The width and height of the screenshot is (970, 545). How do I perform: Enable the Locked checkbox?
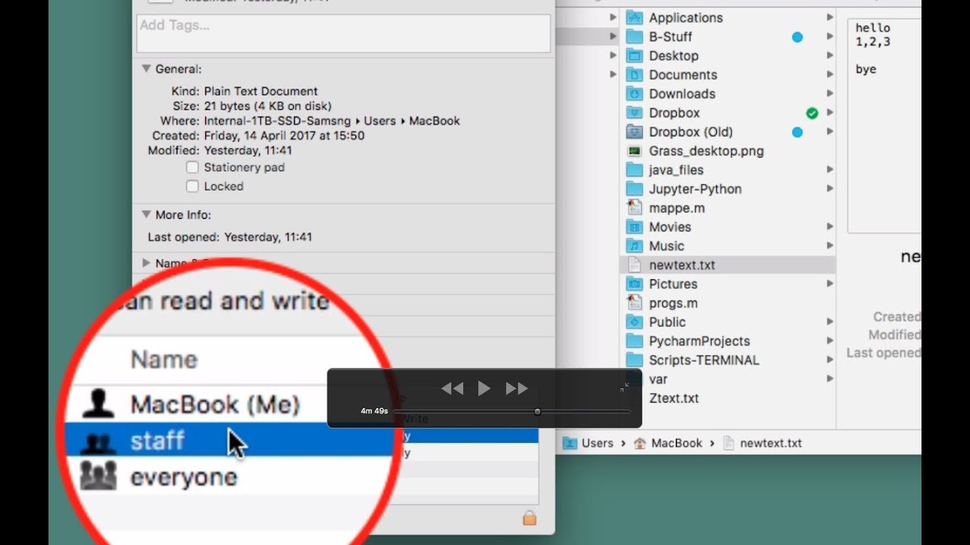(x=192, y=186)
